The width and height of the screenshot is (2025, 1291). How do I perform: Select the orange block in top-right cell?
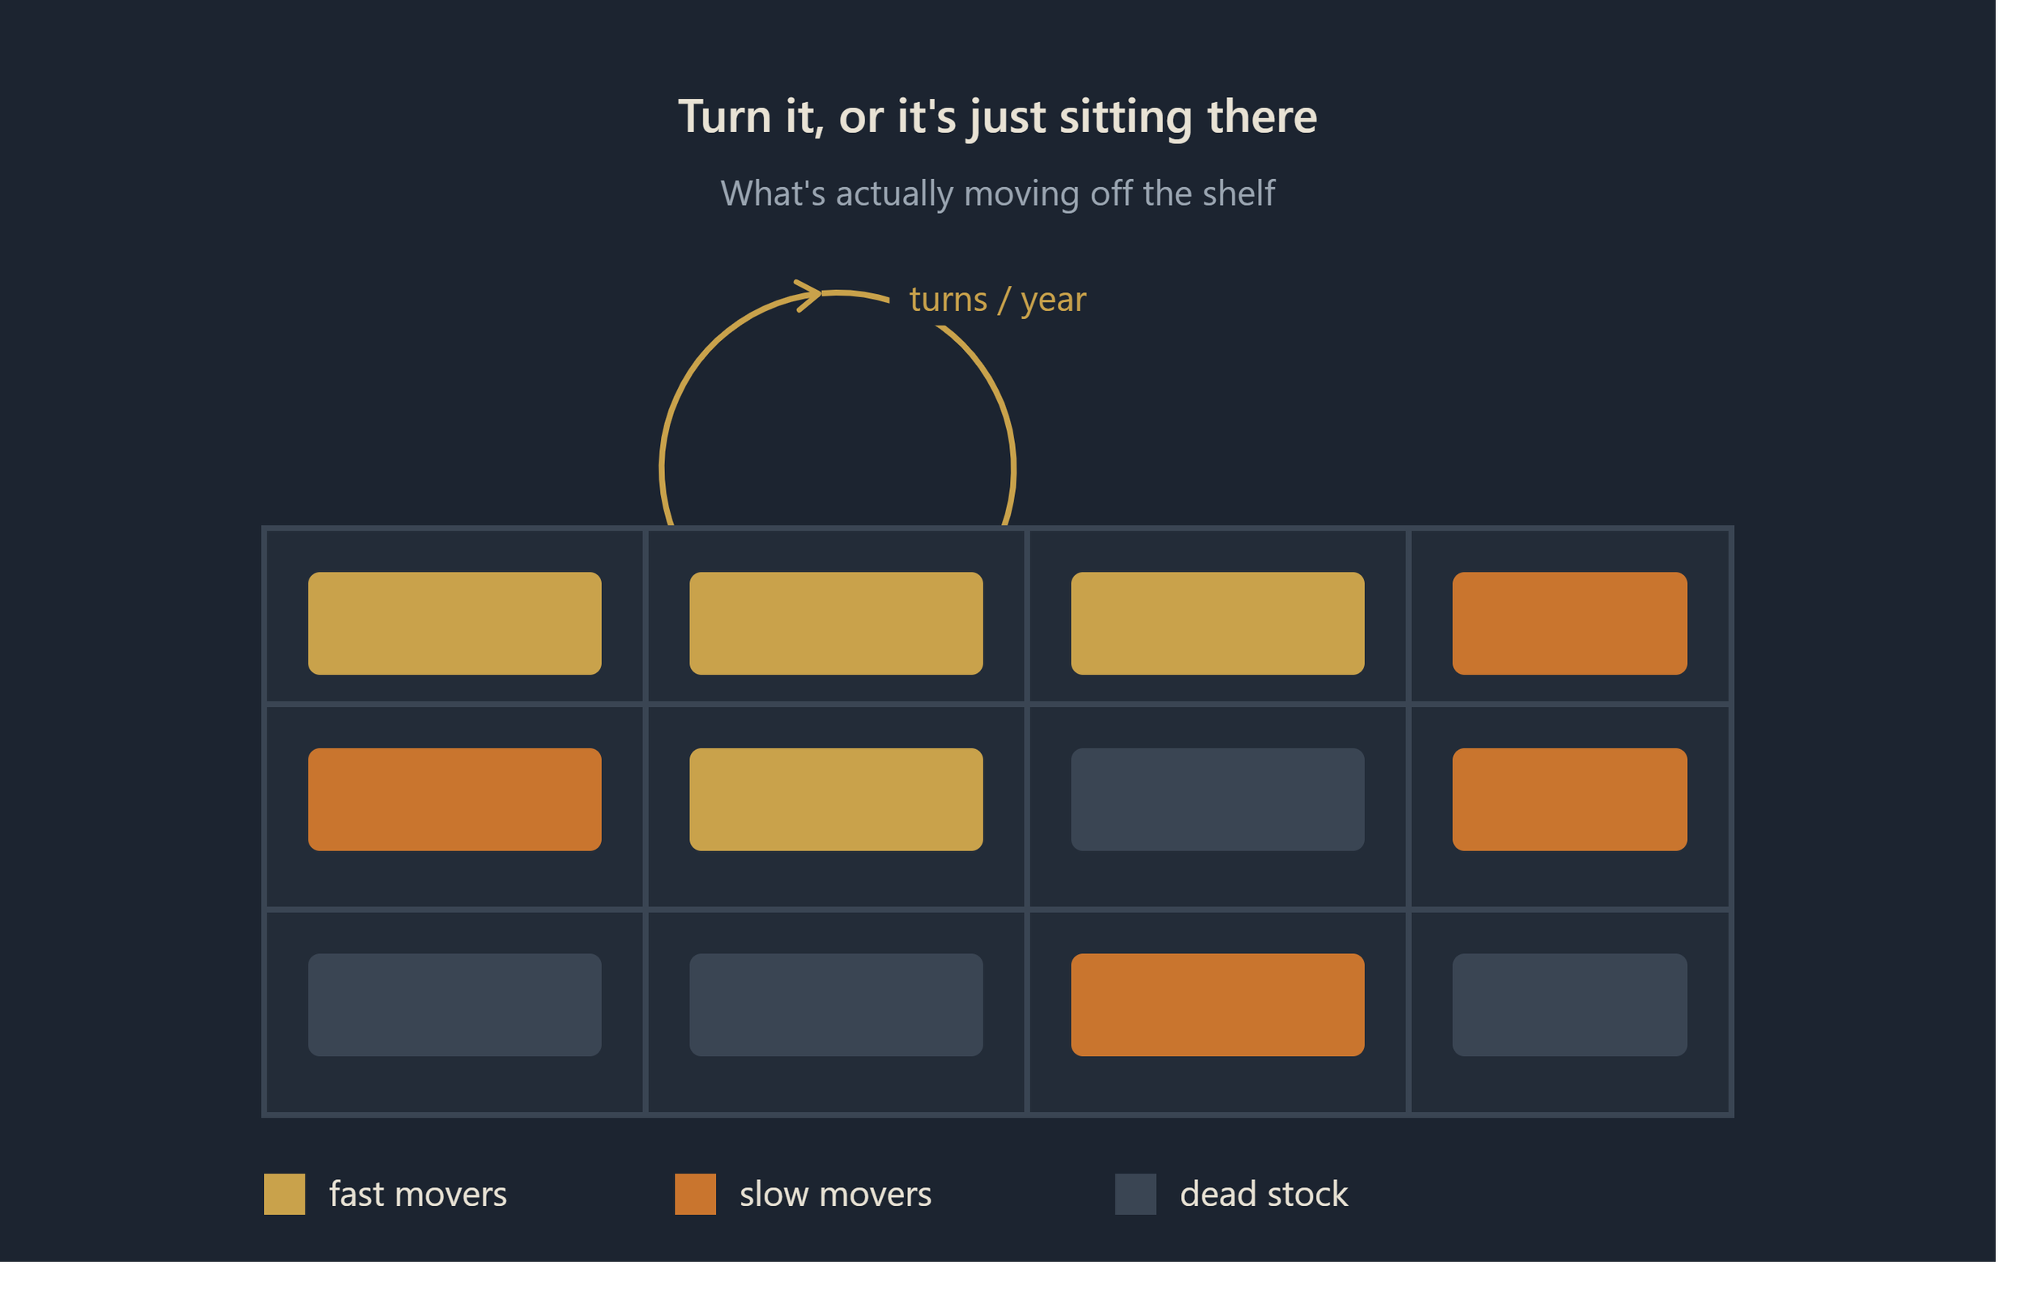[1569, 623]
